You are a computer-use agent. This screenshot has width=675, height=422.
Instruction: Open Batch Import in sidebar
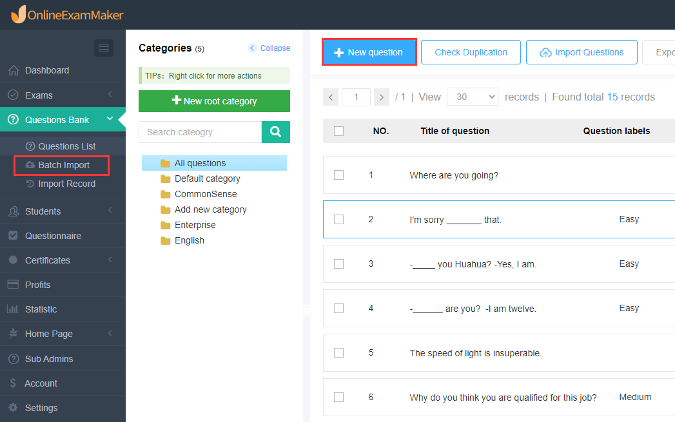61,165
